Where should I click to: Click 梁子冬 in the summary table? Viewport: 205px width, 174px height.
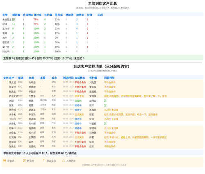point(6,47)
